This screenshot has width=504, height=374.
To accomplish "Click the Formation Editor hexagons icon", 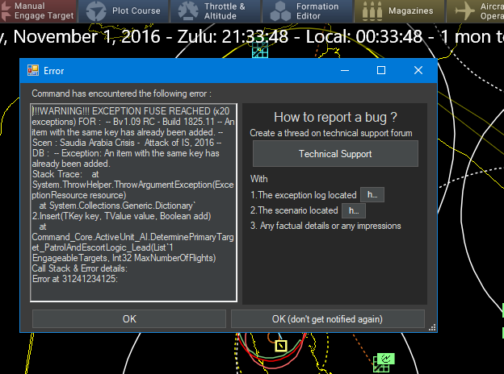I will click(280, 11).
